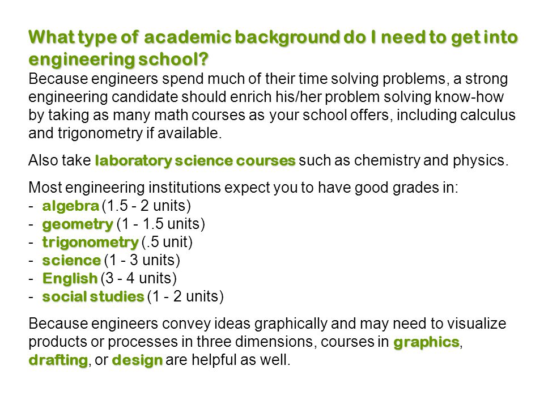544x408 pixels.
Task: Select the 'trigonometry' green keyword
Action: coord(90,242)
